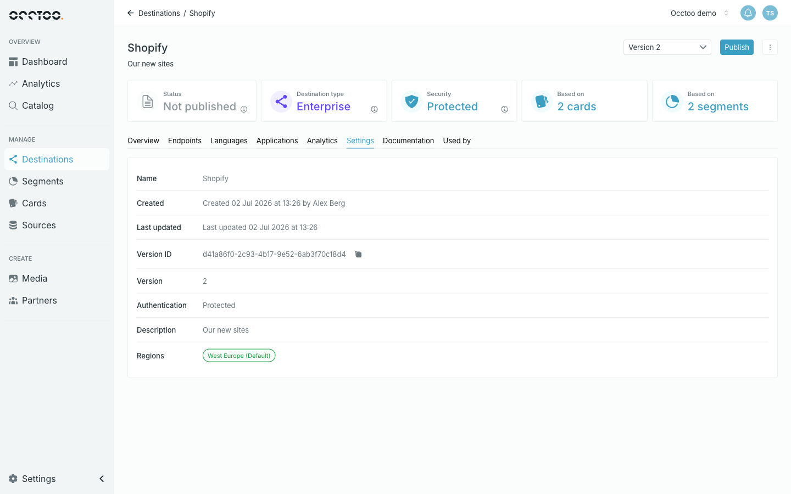Click the Protected security value in tile
The height and width of the screenshot is (494, 791).
click(x=452, y=106)
